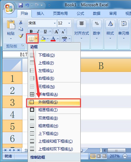Open Quick Access Toolbar customize arrow

point(49,5)
